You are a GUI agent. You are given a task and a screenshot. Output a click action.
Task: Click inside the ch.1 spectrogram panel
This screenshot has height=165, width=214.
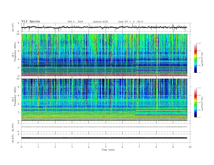104,55
